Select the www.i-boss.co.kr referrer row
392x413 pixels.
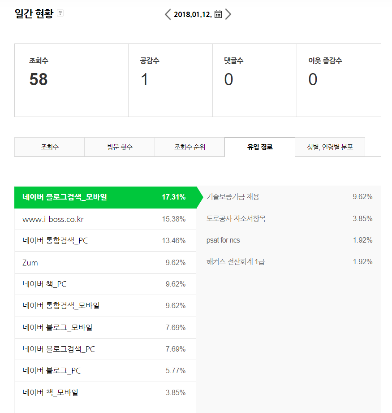(x=105, y=219)
